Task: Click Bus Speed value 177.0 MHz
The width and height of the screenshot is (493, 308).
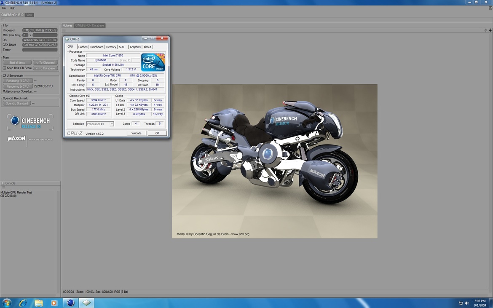Action: point(99,110)
